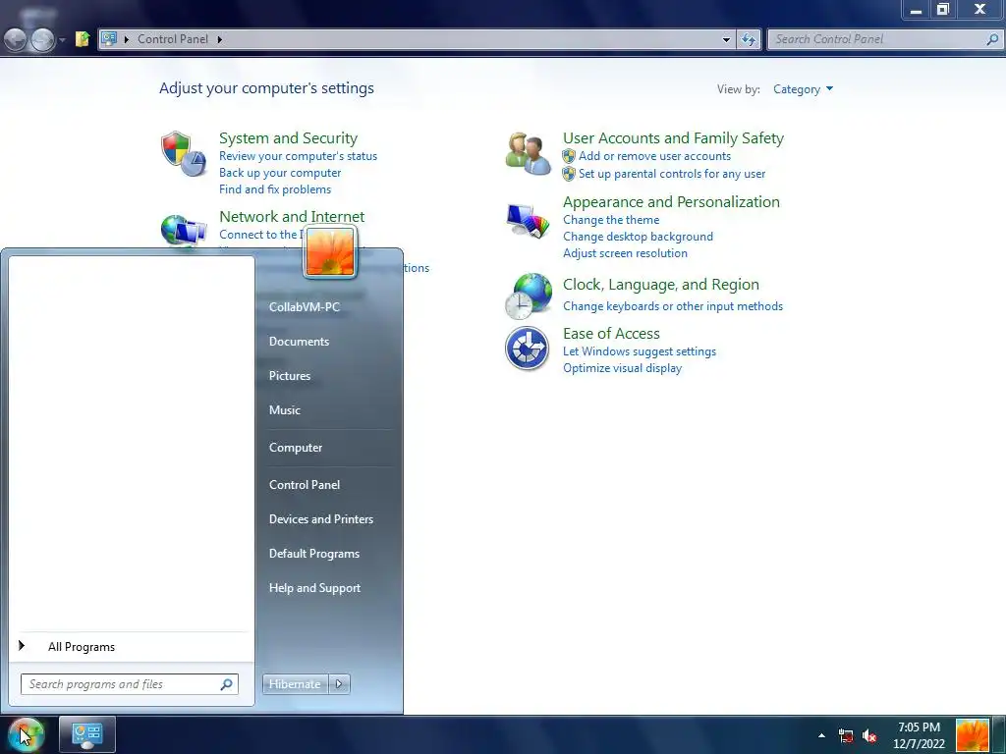This screenshot has height=754, width=1006.
Task: Expand the recent pages arrow beside Forward
Action: (62, 39)
